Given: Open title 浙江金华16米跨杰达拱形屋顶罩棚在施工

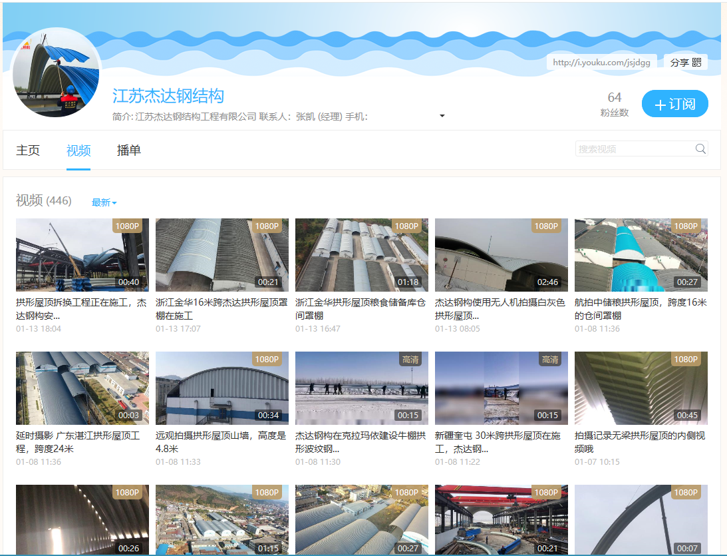Looking at the screenshot, I should (221, 309).
